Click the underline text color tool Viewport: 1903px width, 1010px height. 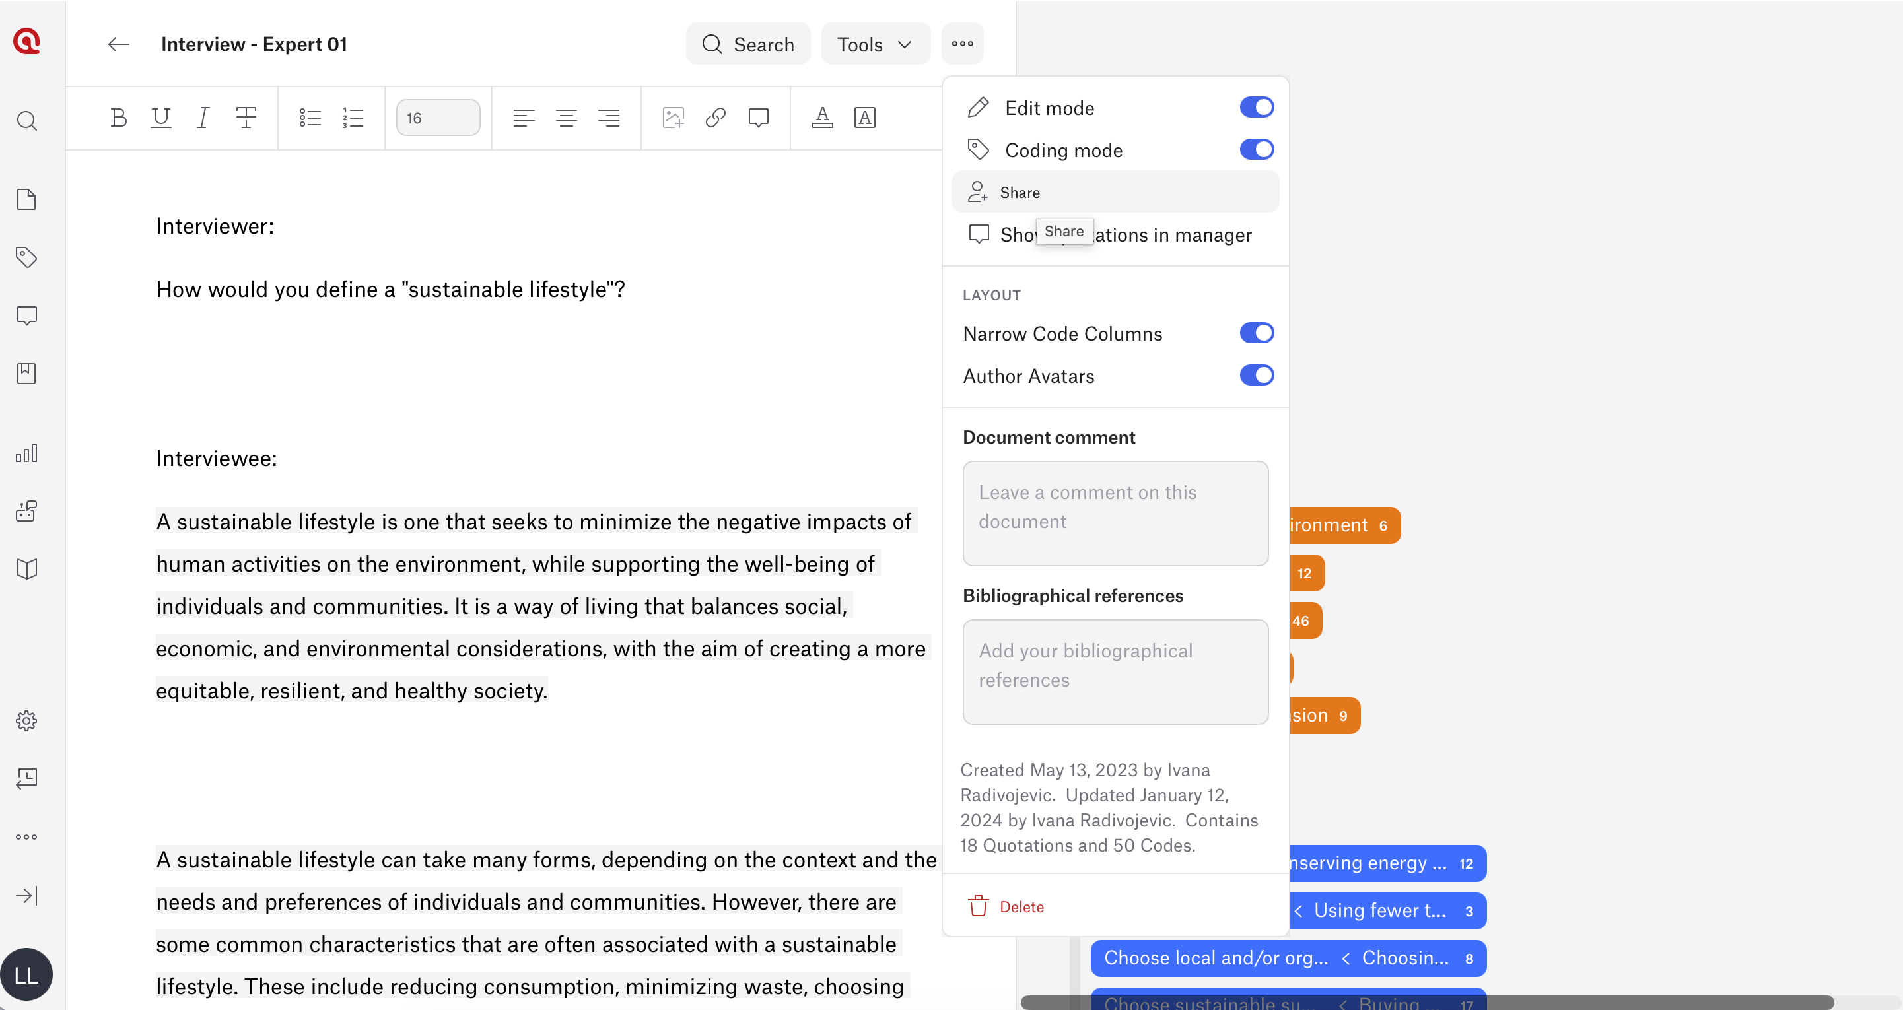[x=822, y=118]
